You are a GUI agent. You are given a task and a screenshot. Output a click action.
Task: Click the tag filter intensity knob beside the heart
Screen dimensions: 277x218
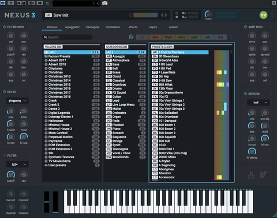tap(131, 37)
